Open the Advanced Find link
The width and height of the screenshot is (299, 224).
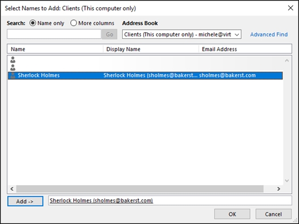(269, 34)
